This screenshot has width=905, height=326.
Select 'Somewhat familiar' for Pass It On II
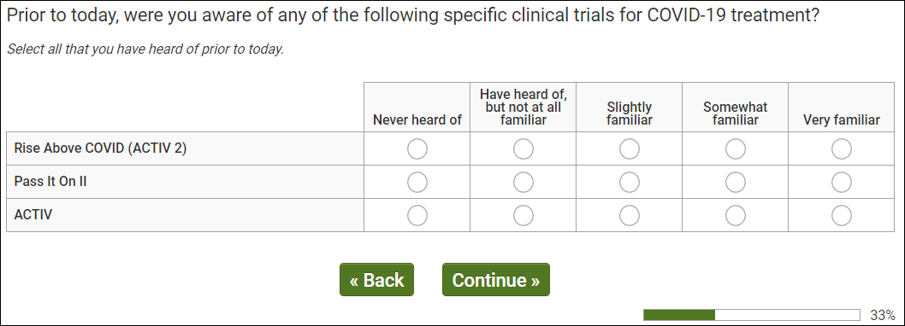point(736,182)
